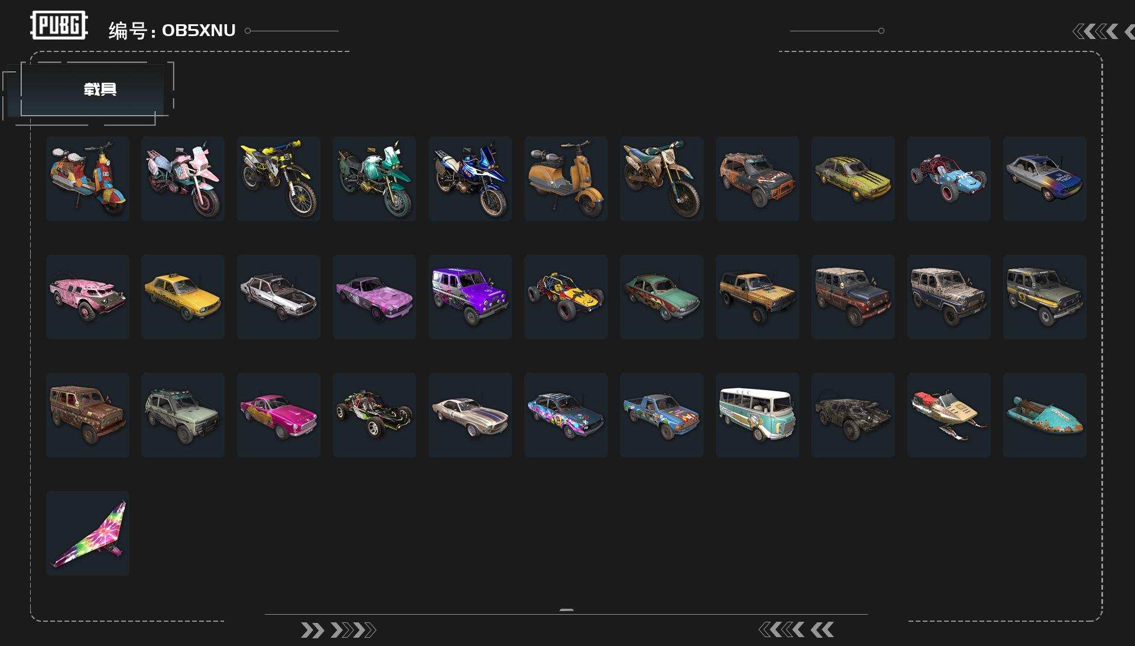Viewport: 1135px width, 646px height.
Task: Choose the teal rusty boat skin
Action: tap(1045, 415)
